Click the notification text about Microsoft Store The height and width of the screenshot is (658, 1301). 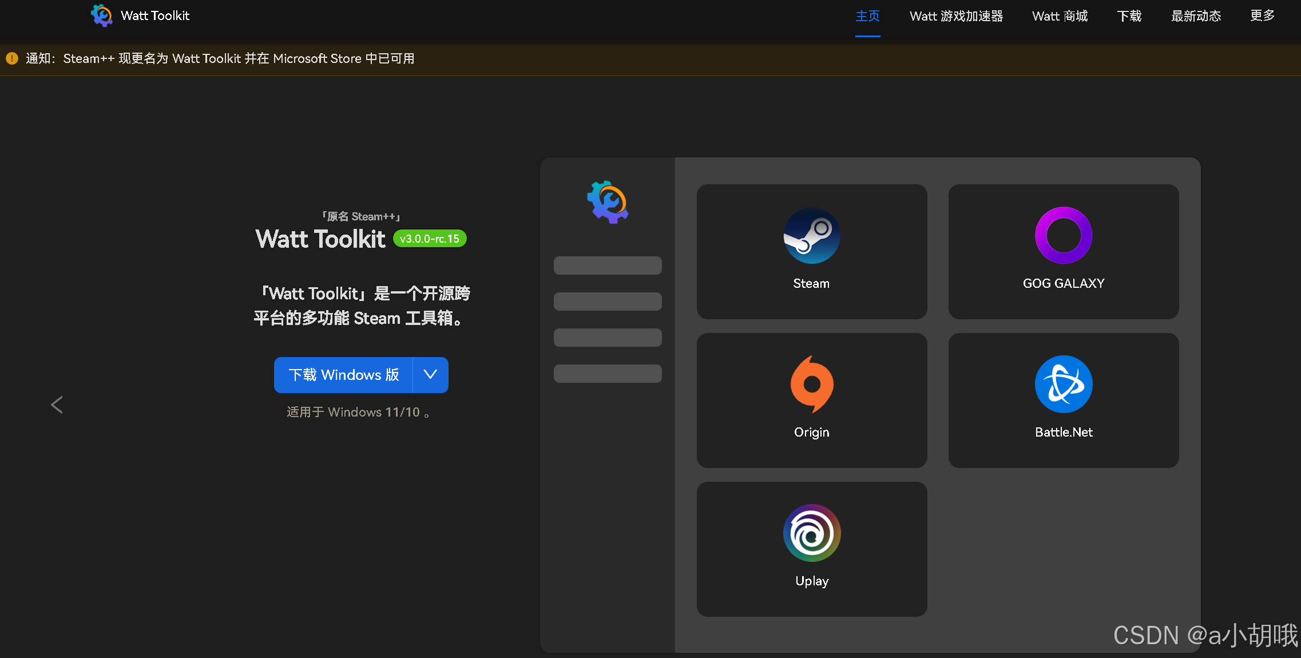[239, 58]
